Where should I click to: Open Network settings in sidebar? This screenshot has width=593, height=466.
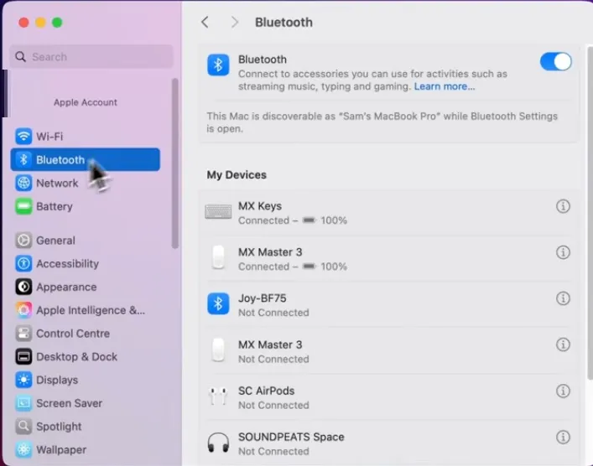click(85, 183)
